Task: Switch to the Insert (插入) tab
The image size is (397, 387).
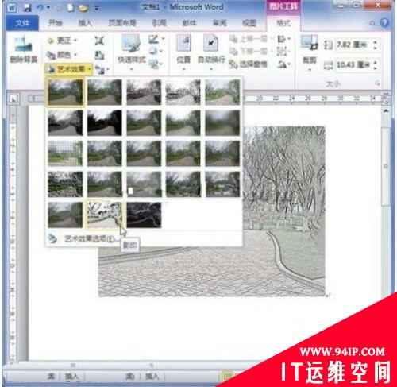Action: (85, 23)
